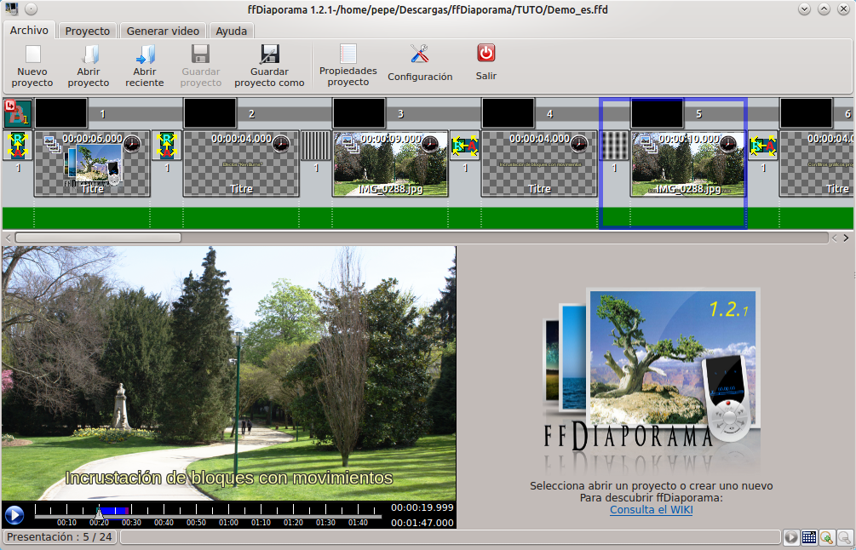Viewport: 856px width, 550px height.
Task: Select slide 1 Titre thumbnail
Action: [x=92, y=163]
